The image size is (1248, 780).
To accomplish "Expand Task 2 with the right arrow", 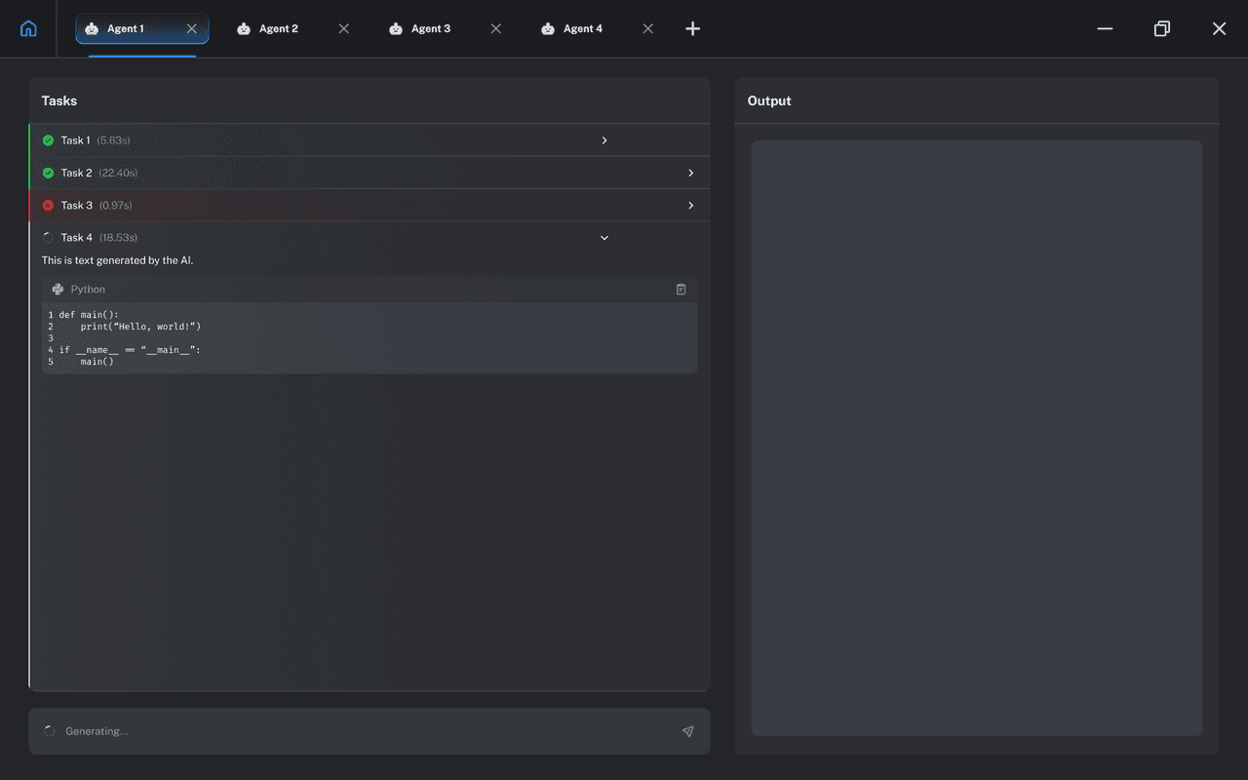I will point(691,173).
